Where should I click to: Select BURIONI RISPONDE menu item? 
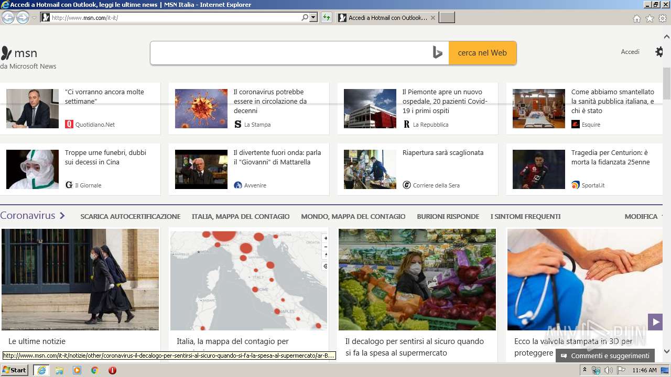pos(448,216)
